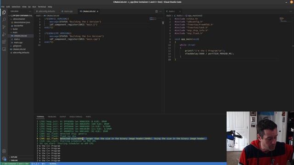Open more actions menu of right editor group

click(291, 11)
